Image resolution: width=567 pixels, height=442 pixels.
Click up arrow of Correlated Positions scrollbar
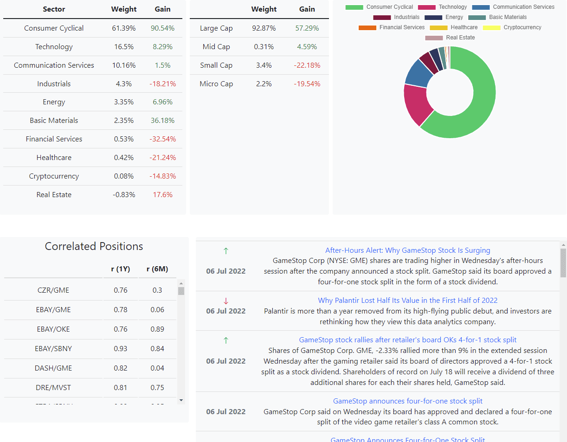181,283
